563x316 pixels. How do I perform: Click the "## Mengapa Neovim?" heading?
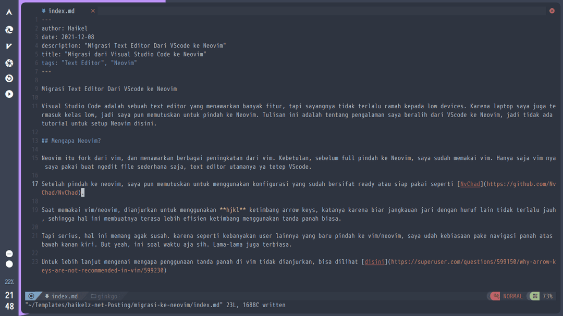[x=71, y=141]
